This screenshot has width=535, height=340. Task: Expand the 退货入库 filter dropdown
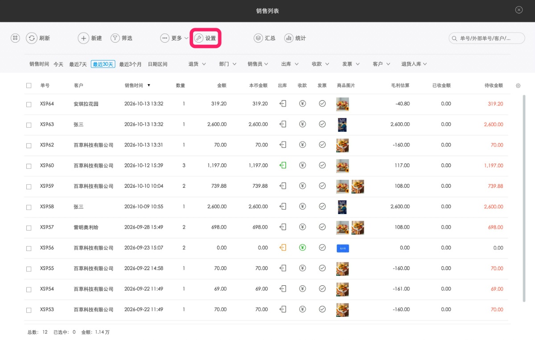[x=414, y=64]
